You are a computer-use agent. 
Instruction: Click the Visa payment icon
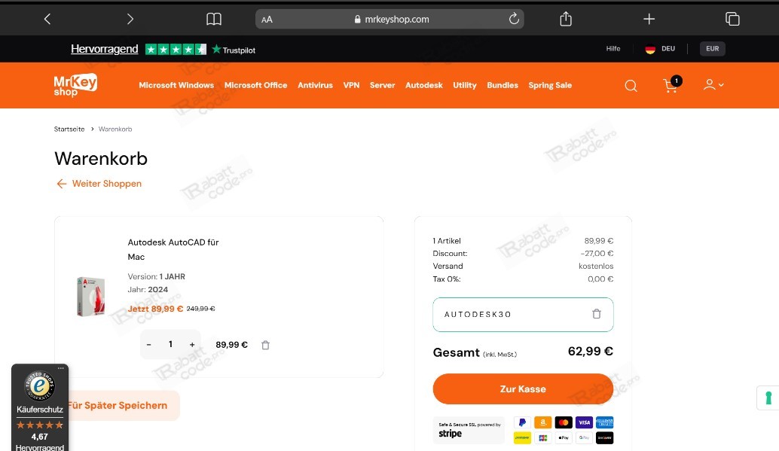click(x=584, y=422)
